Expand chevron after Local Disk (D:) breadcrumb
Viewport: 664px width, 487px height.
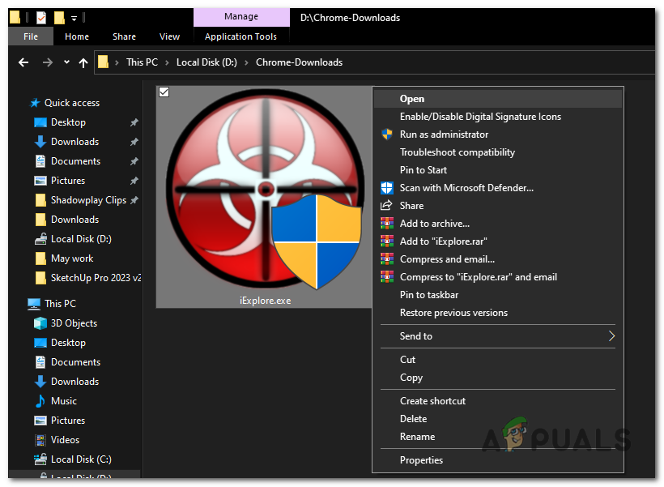pyautogui.click(x=246, y=62)
